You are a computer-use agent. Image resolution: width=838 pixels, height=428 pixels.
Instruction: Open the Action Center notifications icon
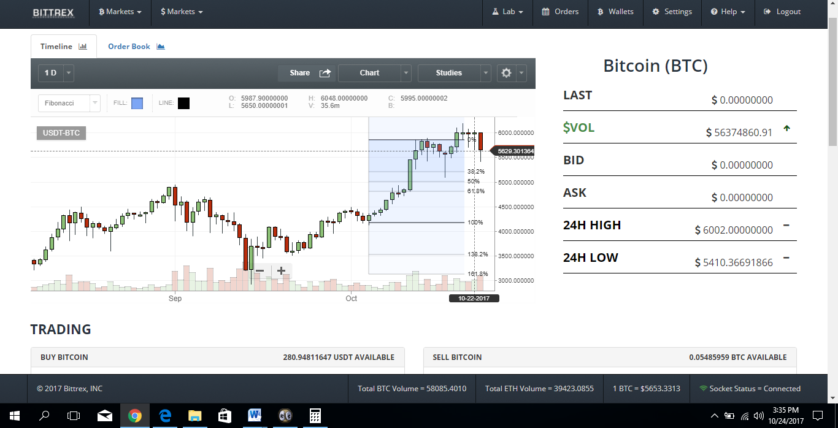(817, 416)
